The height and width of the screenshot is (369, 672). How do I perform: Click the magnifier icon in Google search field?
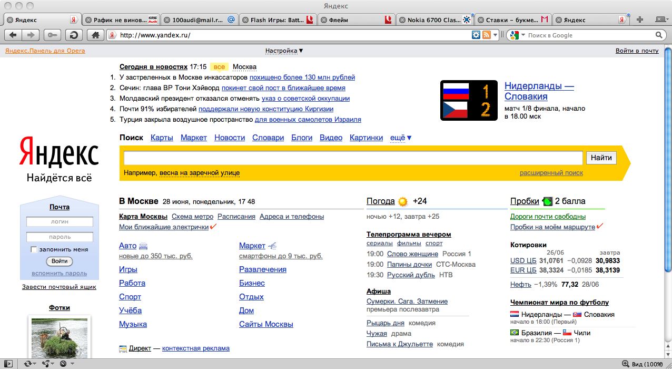click(x=658, y=35)
